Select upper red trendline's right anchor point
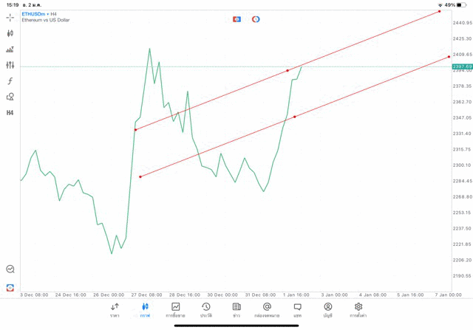The width and height of the screenshot is (473, 330). 440,11
